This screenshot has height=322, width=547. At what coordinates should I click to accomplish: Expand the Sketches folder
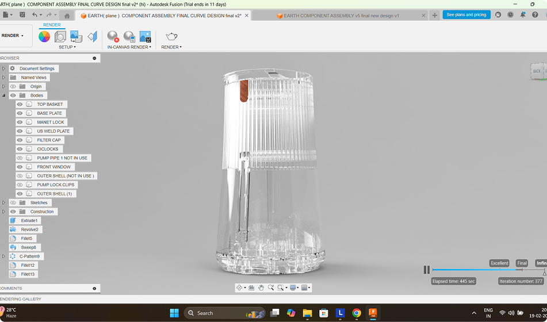click(x=3, y=203)
